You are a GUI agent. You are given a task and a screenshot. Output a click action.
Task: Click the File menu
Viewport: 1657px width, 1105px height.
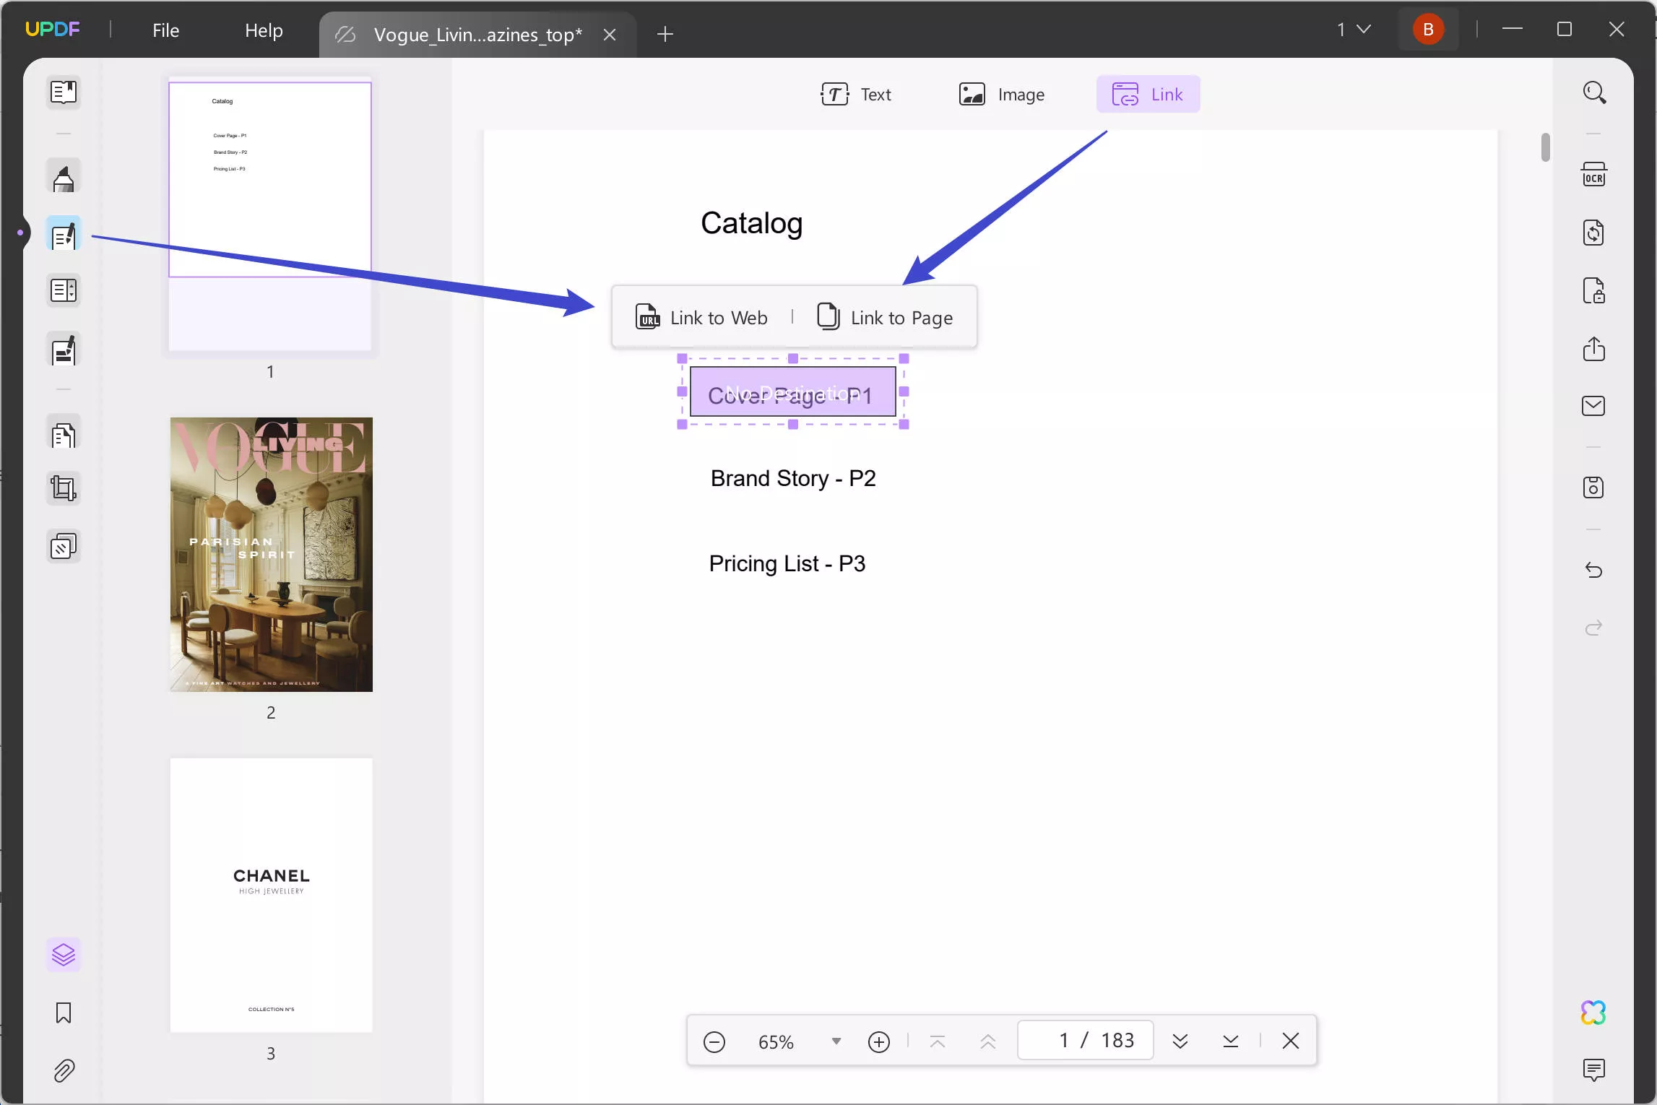coord(165,30)
